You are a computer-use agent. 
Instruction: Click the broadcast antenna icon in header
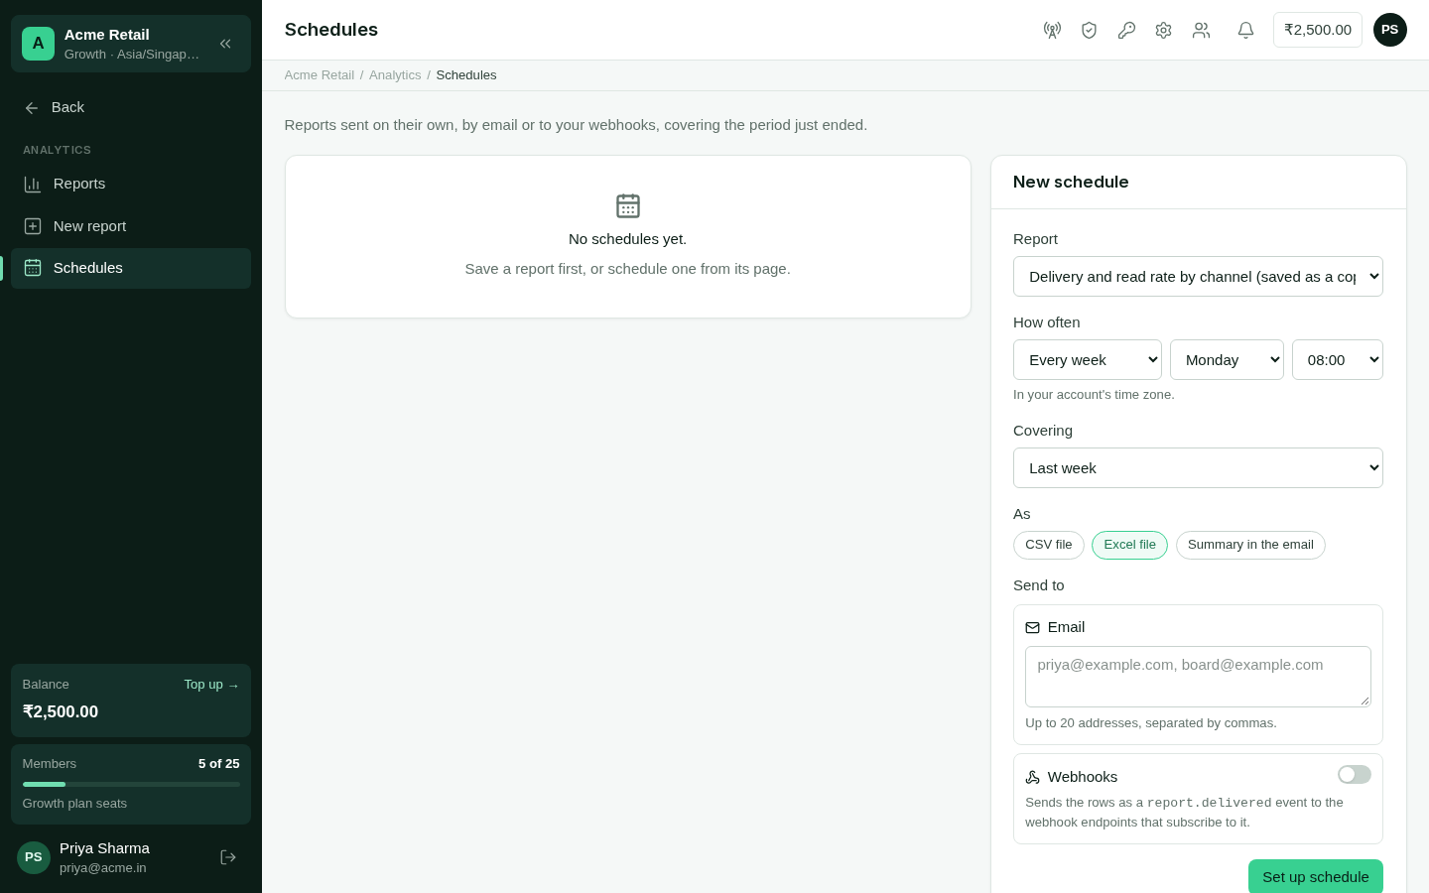point(1052,30)
